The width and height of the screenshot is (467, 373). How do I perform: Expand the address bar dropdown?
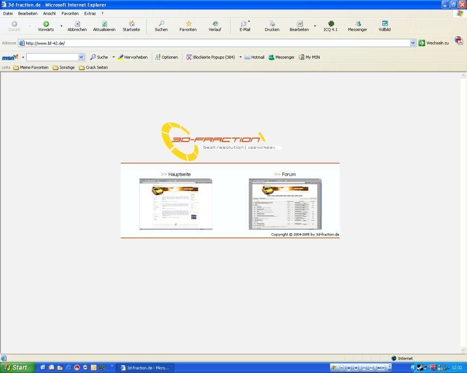point(413,43)
